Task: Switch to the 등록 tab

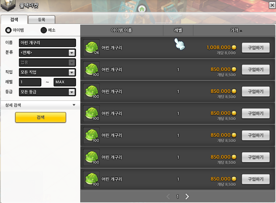Action: (x=42, y=20)
